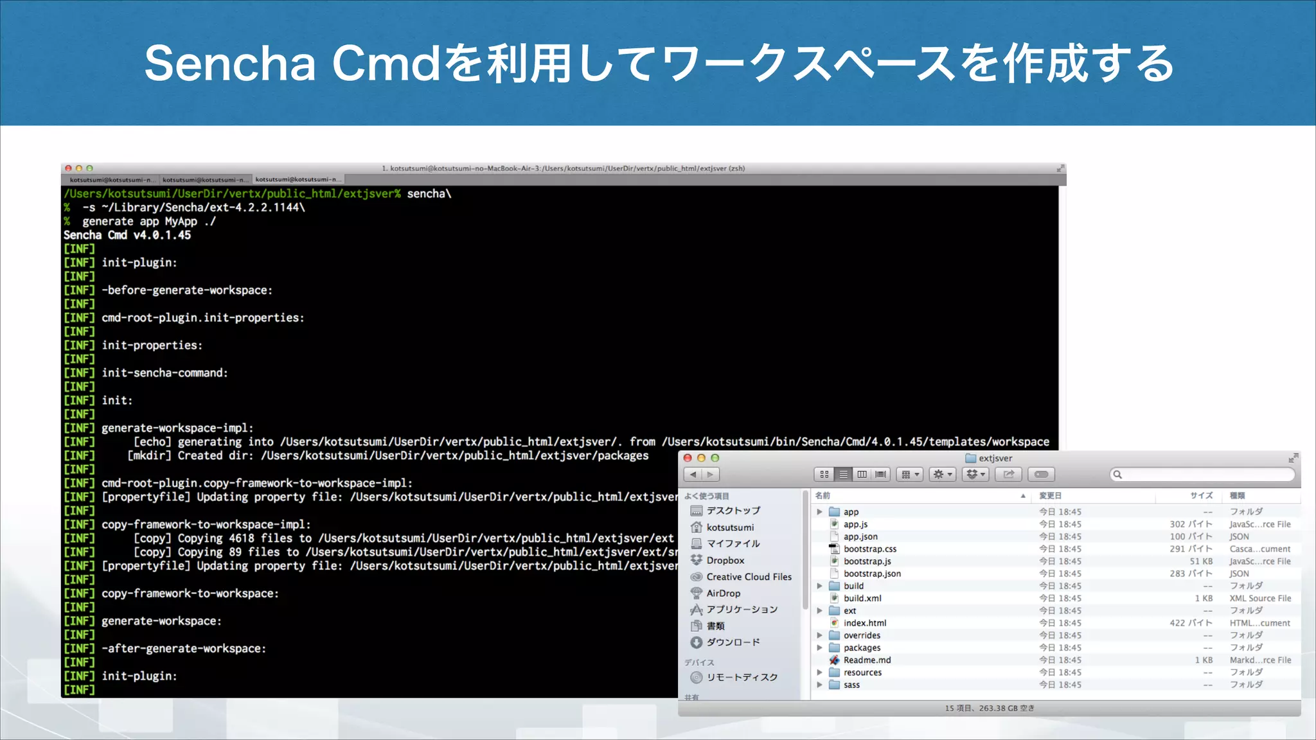
Task: Select the index.html file icon
Action: point(834,623)
